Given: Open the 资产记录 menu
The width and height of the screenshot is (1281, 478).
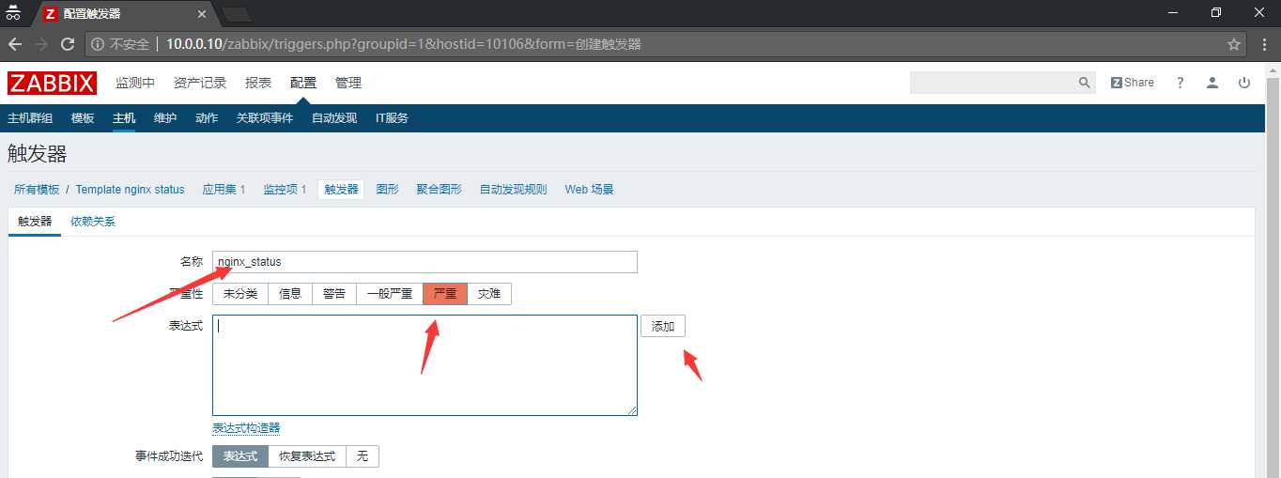Looking at the screenshot, I should tap(200, 83).
